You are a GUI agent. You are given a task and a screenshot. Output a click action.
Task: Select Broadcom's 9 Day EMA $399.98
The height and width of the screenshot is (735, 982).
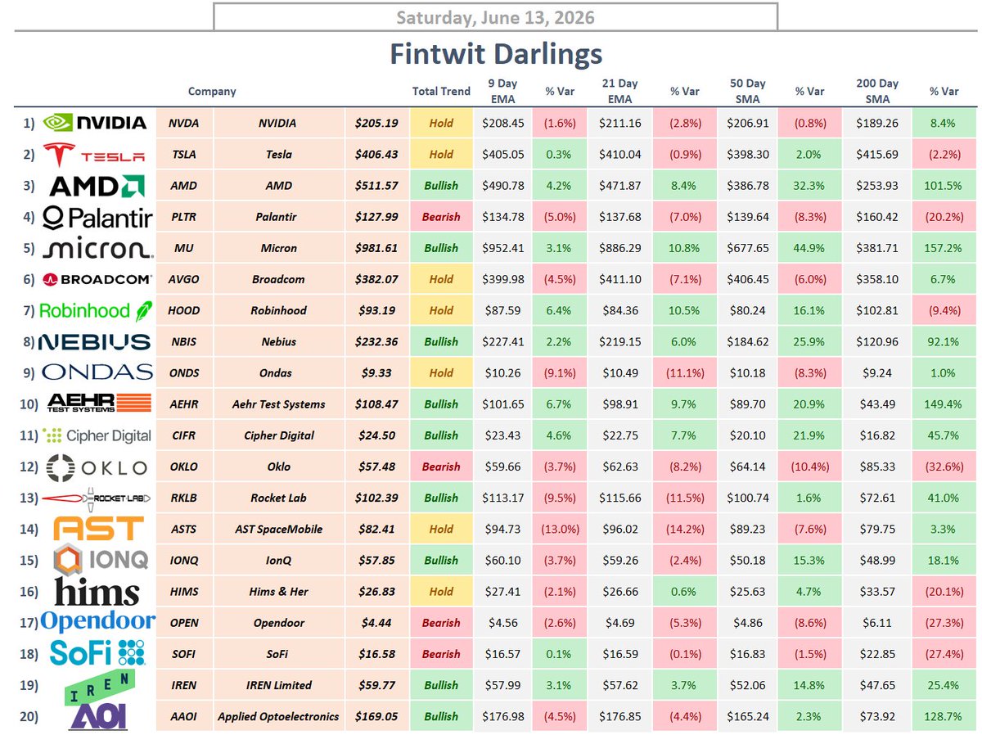[x=503, y=279]
